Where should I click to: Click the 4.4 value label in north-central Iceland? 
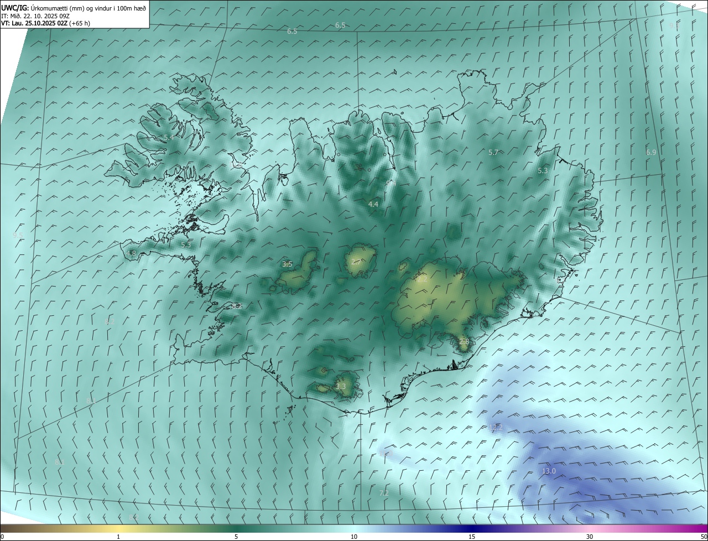click(373, 204)
